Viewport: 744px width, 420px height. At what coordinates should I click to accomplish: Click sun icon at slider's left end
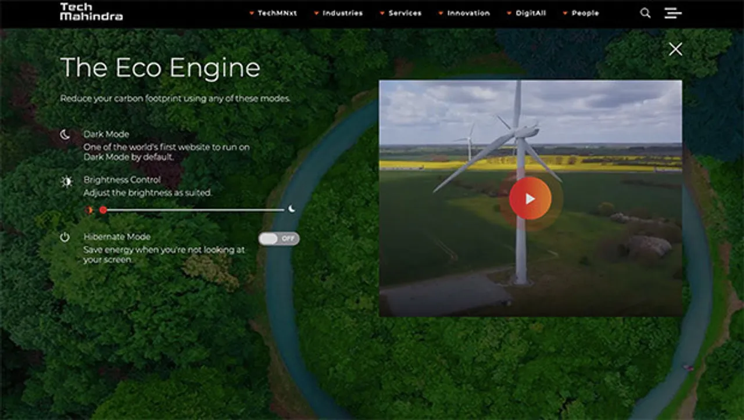pyautogui.click(x=90, y=210)
